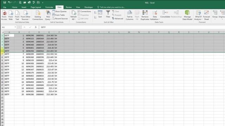Sort ascending A to Z icon

[95, 13]
